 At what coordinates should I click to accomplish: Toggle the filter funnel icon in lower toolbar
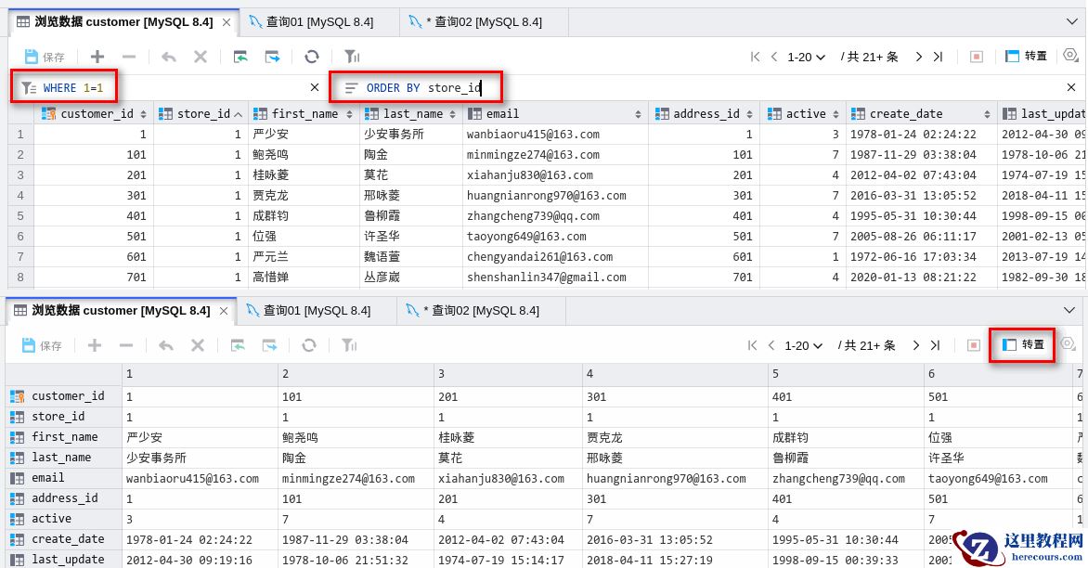click(349, 345)
